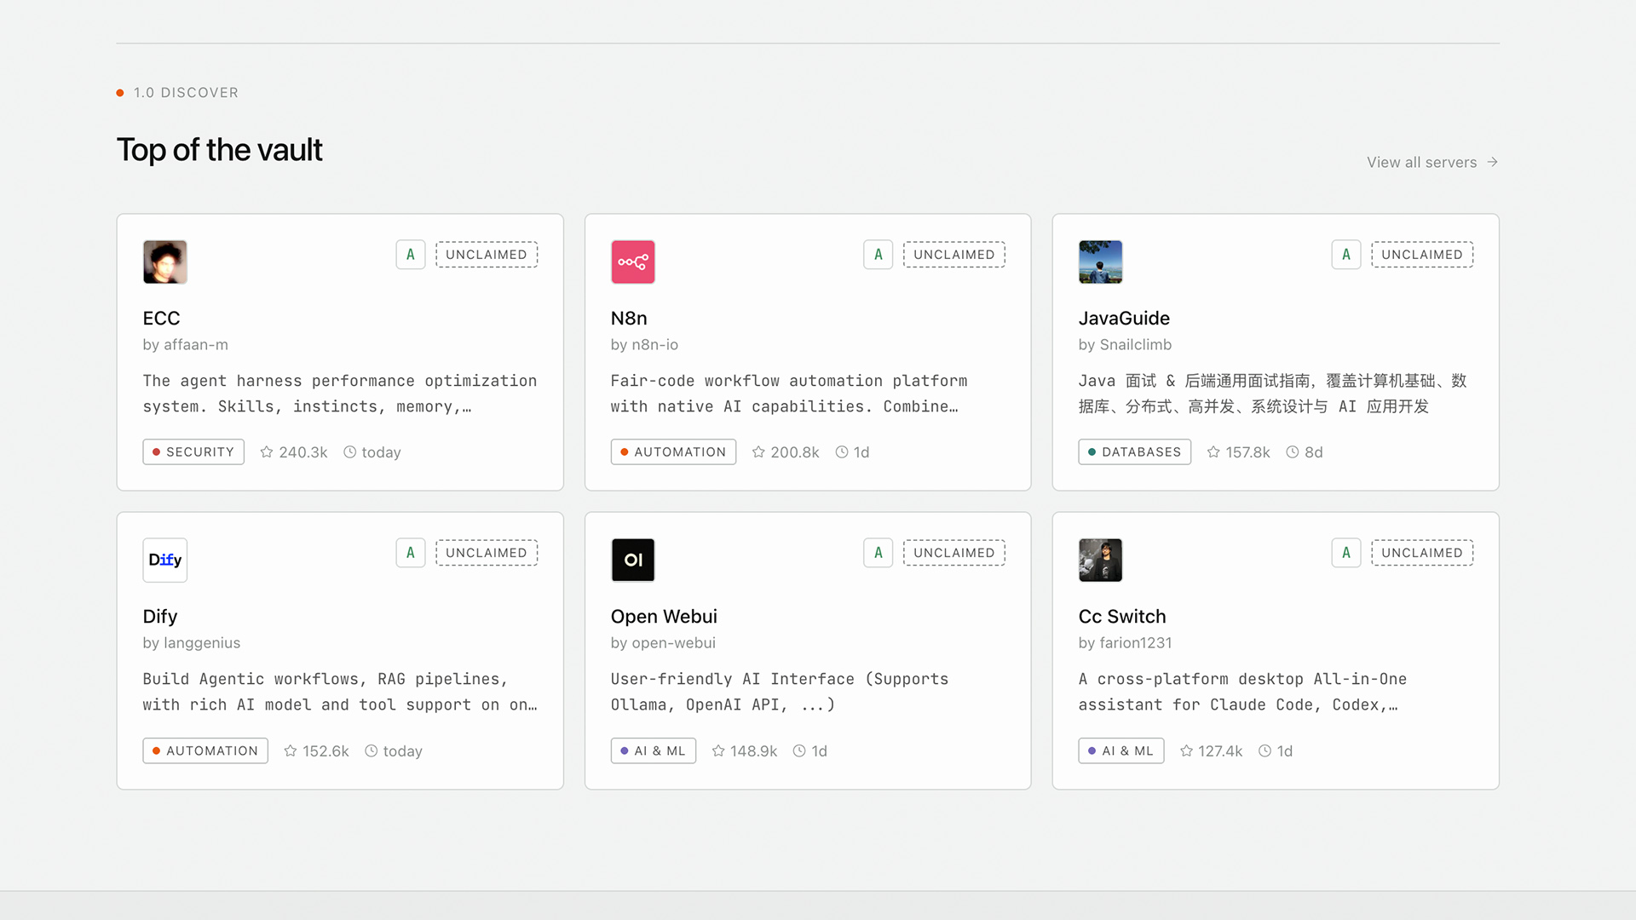Viewport: 1636px width, 920px height.
Task: Click the A grade badge on ECC card
Action: tap(411, 255)
